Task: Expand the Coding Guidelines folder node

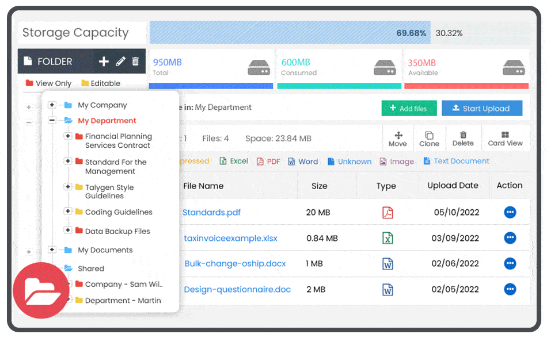Action: pos(67,212)
